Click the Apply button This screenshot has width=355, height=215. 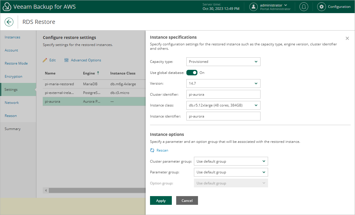pos(161,200)
